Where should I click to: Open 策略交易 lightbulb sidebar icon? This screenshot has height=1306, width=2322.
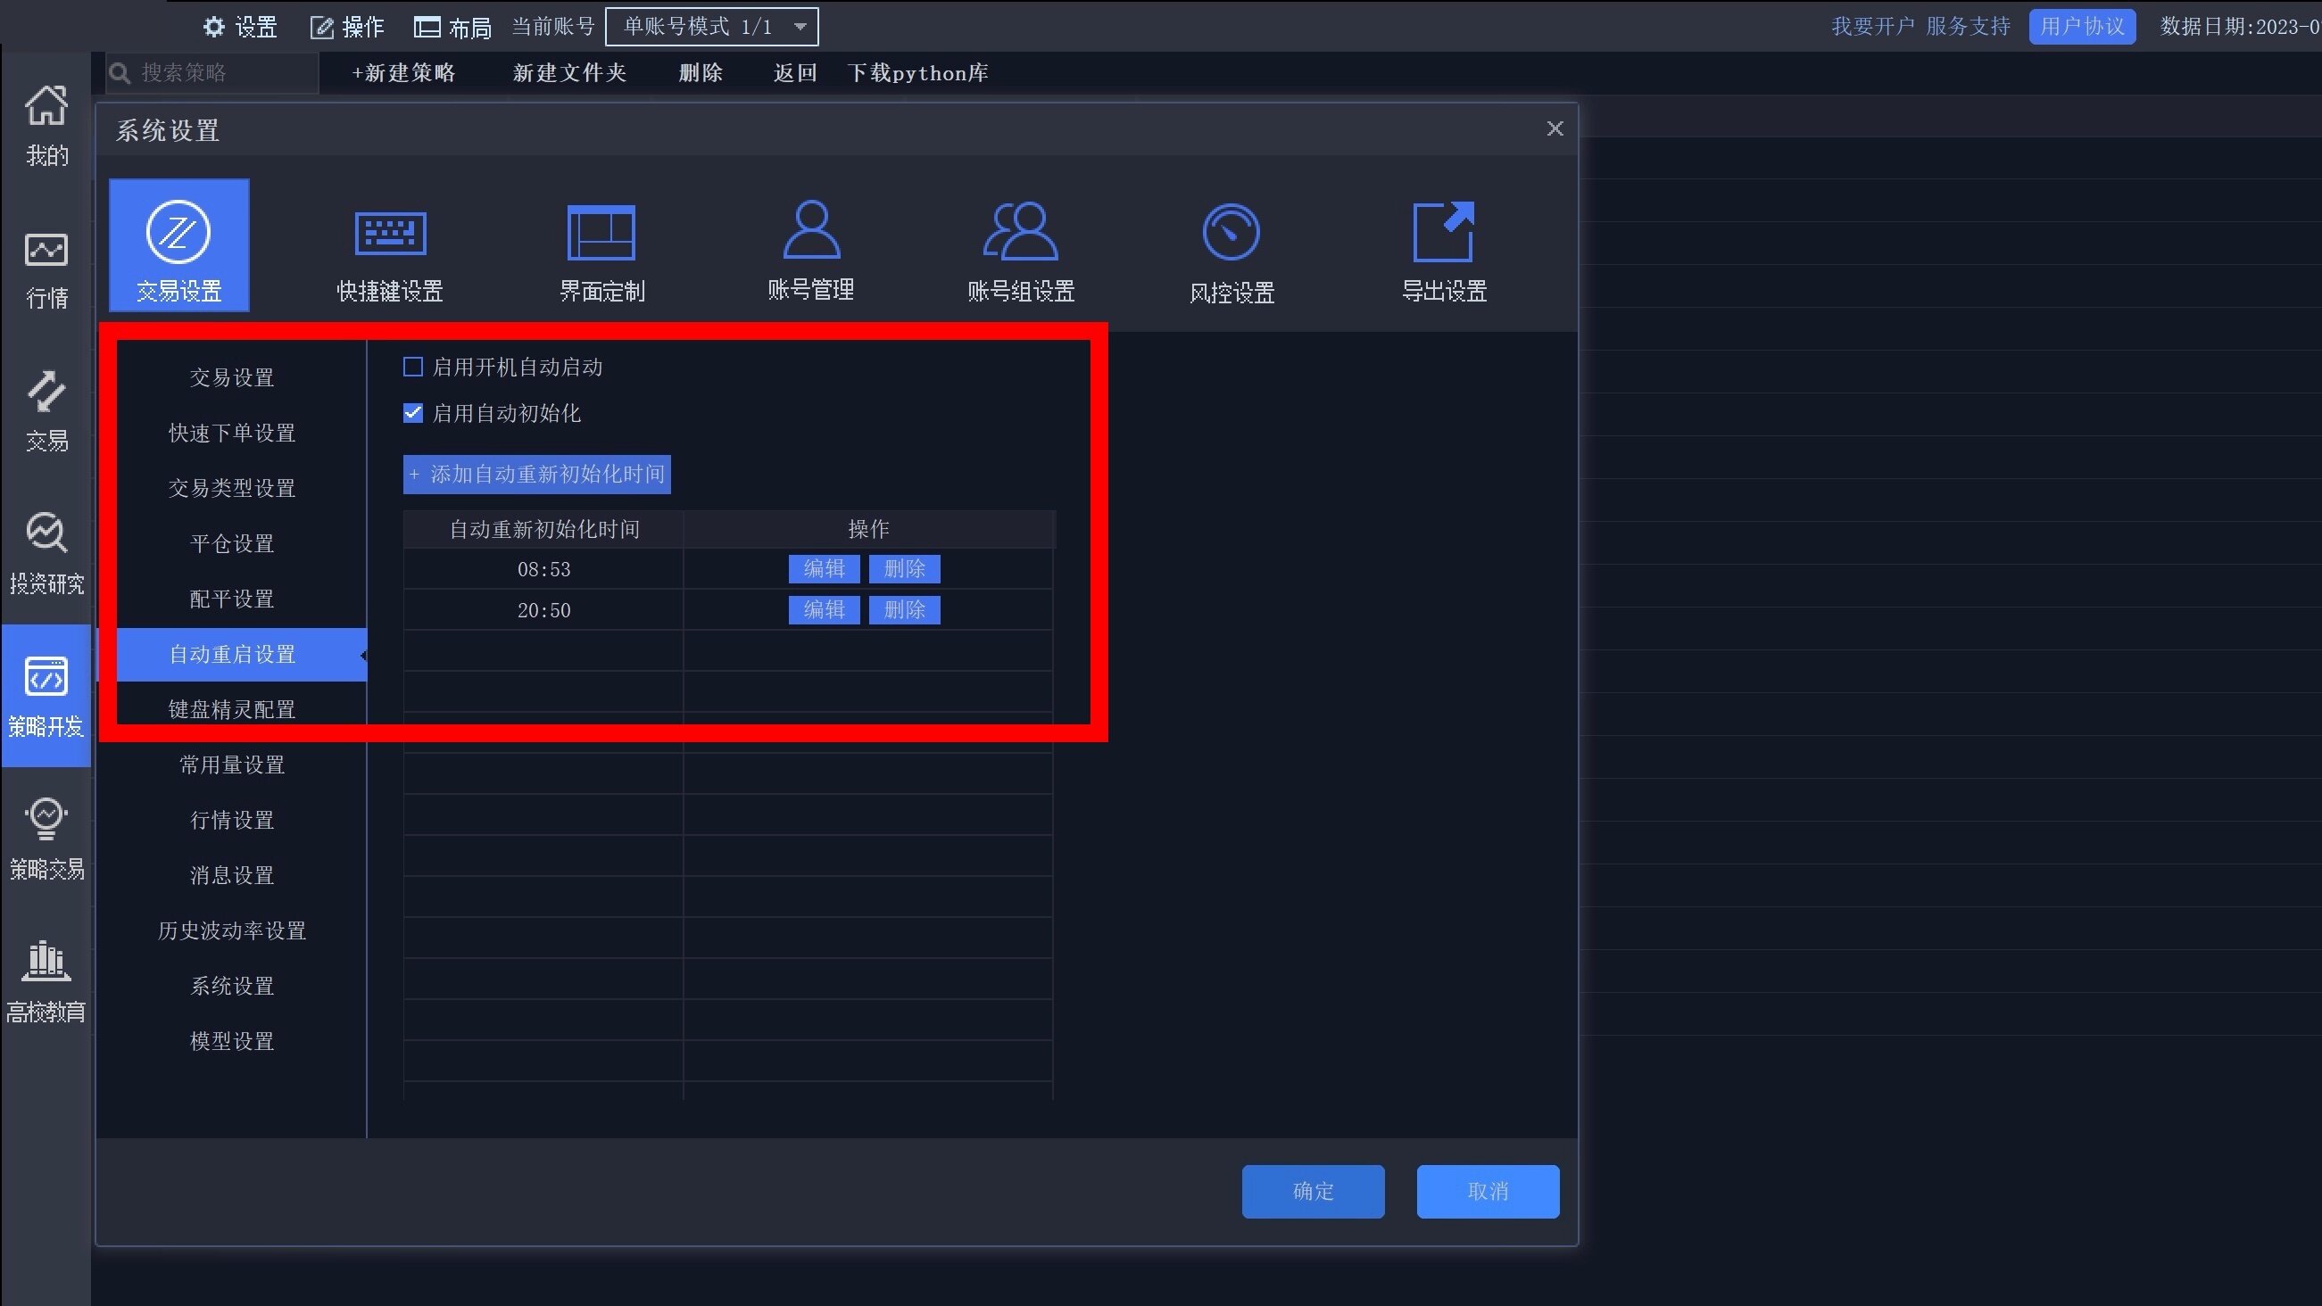coord(46,839)
